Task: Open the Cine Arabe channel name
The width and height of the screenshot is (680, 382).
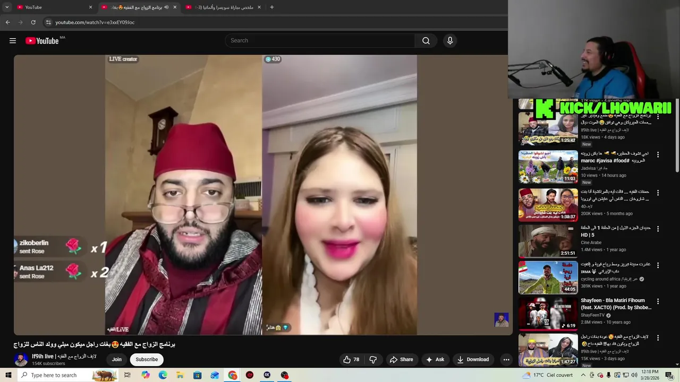Action: tap(591, 242)
